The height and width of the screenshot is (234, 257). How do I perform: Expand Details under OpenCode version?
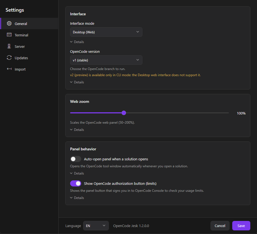pyautogui.click(x=77, y=82)
